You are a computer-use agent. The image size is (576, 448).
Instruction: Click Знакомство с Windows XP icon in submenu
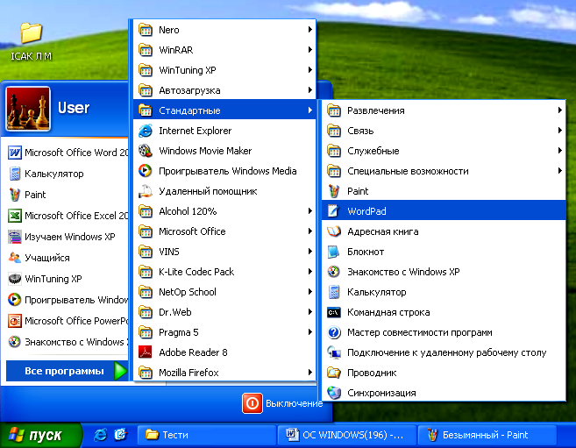pos(333,272)
